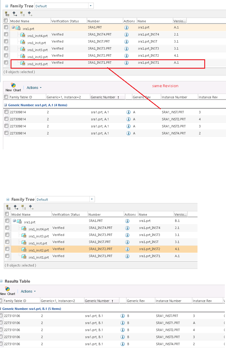Click info icon beside Instance Number SRA1_INST4.PRT, Generic A

click(x=128, y=134)
